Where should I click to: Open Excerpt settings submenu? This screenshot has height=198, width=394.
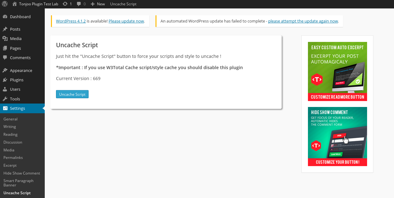(x=10, y=165)
